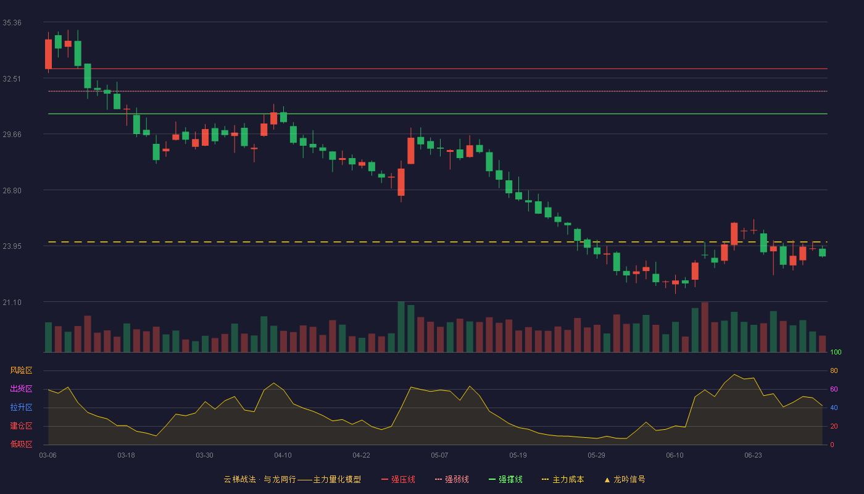Toggle the 强弱线 legend item
This screenshot has height=494, width=864.
[x=452, y=479]
